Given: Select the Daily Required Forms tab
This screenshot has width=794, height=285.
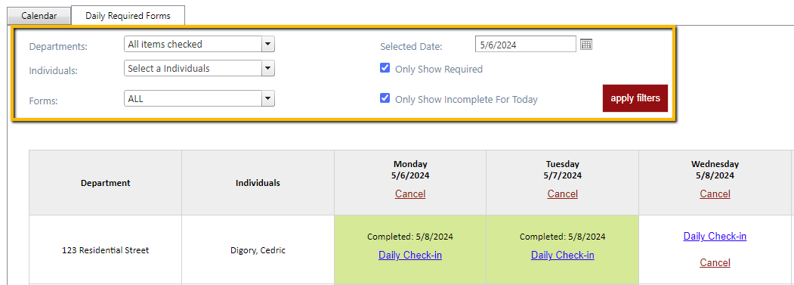Looking at the screenshot, I should point(128,16).
